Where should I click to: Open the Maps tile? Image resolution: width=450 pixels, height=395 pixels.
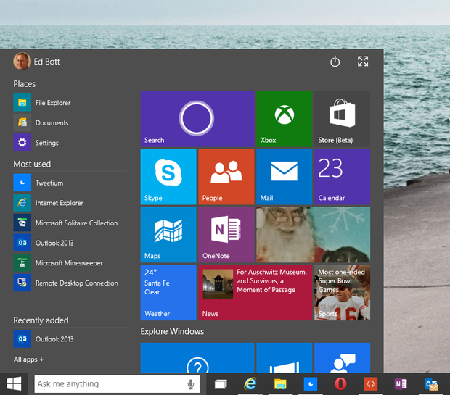click(168, 234)
